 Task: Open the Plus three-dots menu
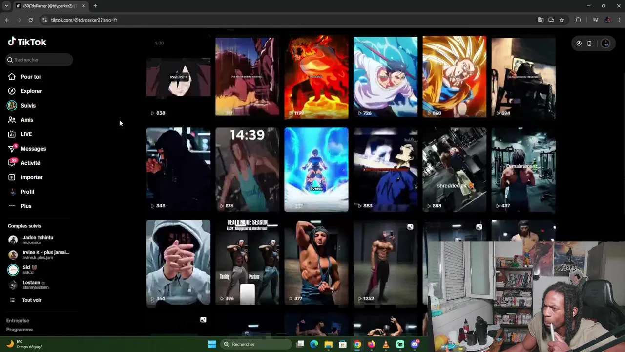coord(12,206)
